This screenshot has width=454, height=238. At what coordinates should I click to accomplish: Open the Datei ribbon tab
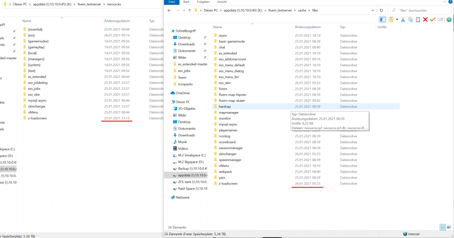point(172,2)
